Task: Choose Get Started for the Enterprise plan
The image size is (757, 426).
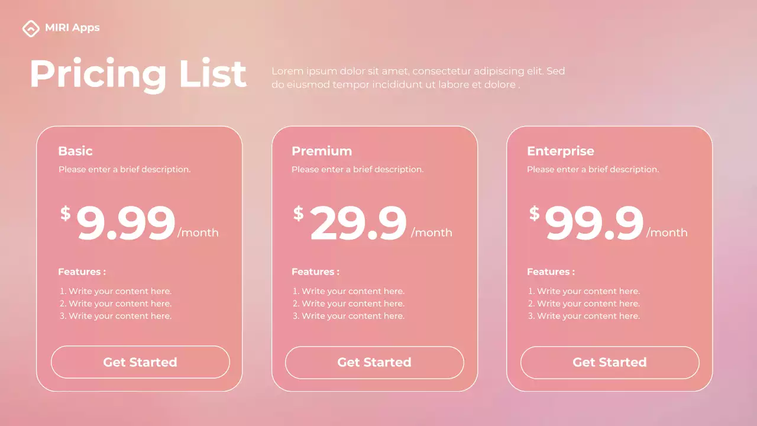Action: [610, 362]
